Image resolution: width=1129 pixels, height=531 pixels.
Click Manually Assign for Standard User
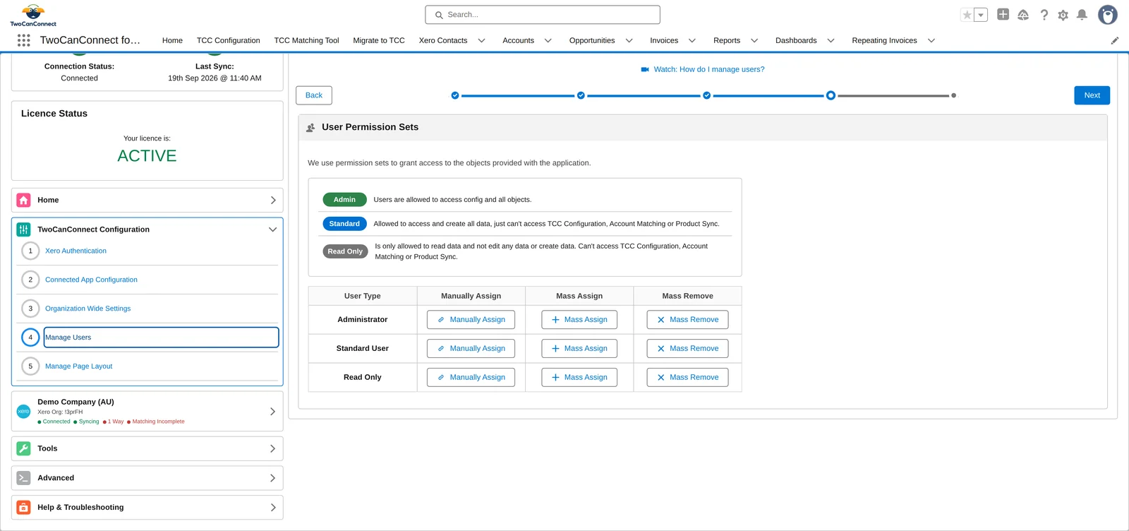(471, 349)
